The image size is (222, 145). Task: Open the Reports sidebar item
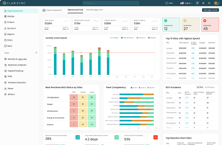point(9,34)
